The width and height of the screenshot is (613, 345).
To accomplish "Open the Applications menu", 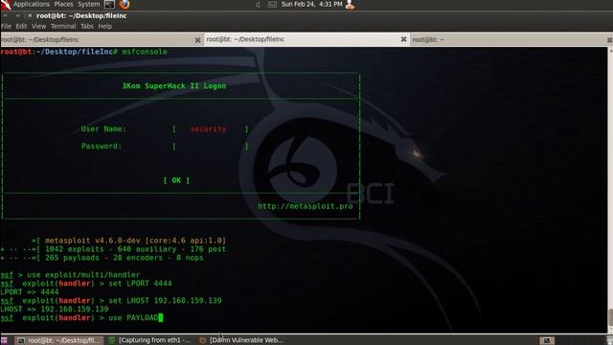I will tap(32, 4).
